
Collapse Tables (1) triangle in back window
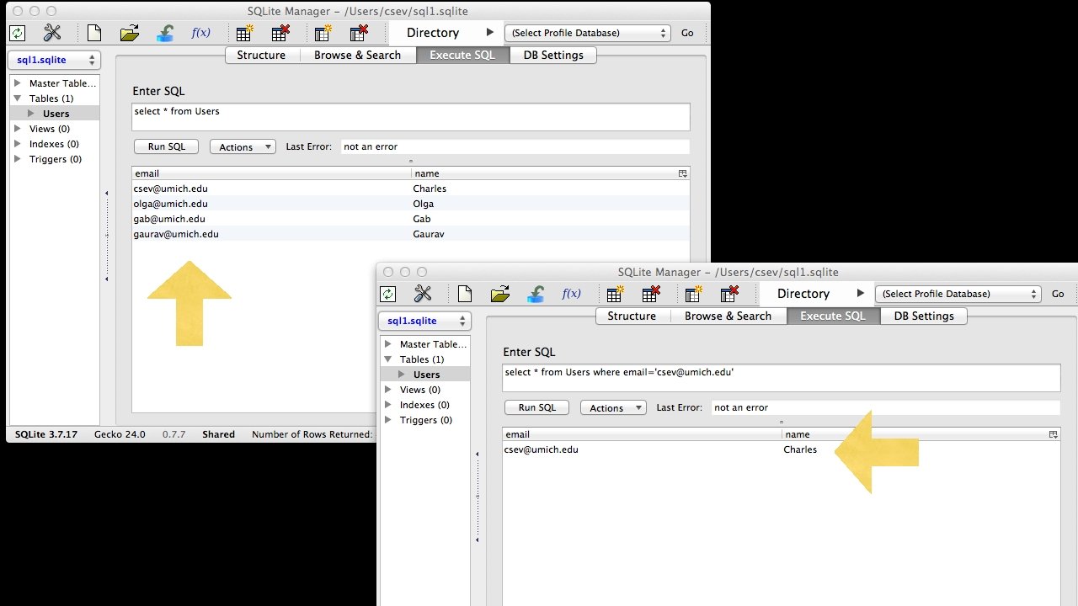coord(17,98)
